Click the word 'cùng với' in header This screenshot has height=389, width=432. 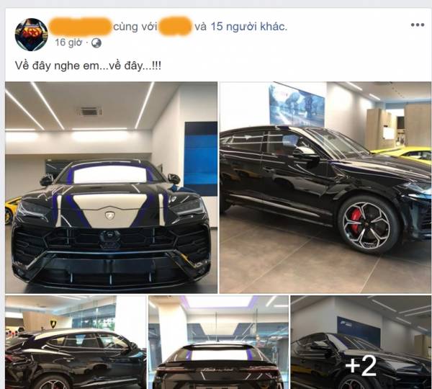tap(135, 27)
